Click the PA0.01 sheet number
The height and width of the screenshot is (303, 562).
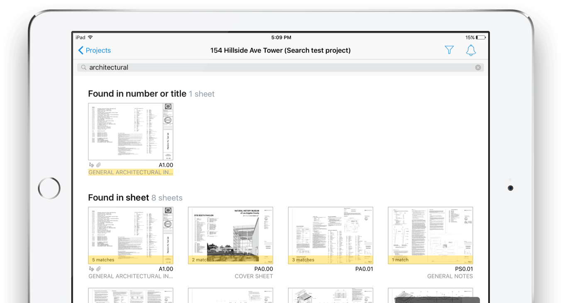364,269
